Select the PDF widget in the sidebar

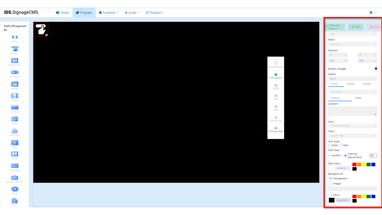point(15,202)
